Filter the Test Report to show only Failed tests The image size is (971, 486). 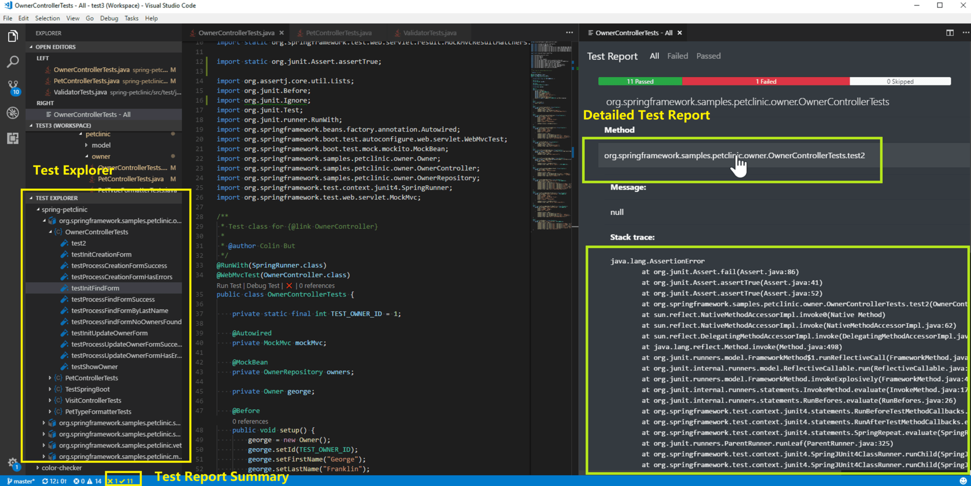coord(677,56)
